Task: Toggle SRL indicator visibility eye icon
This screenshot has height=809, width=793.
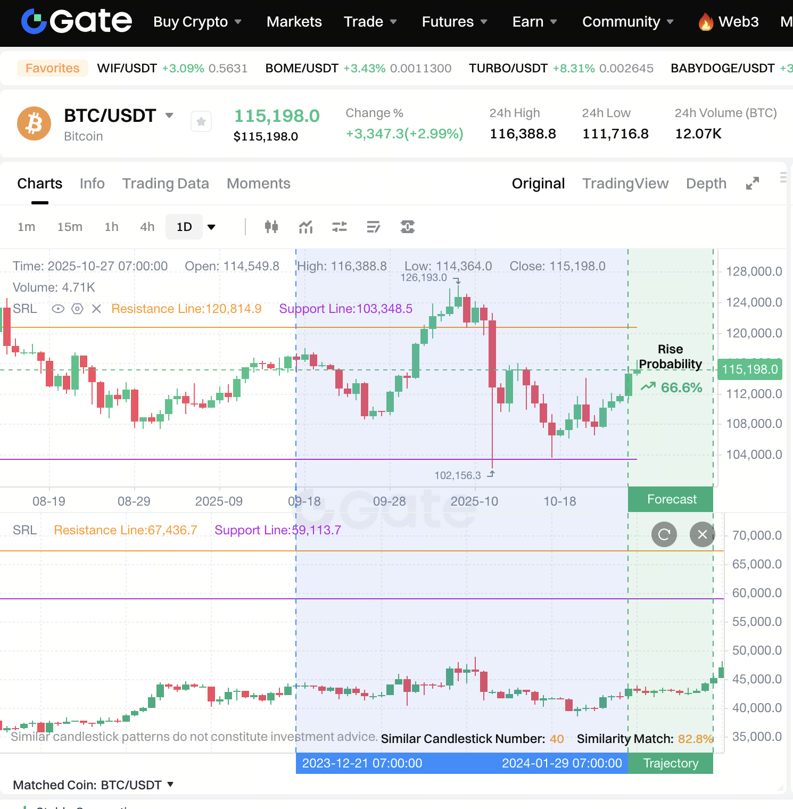Action: tap(58, 309)
